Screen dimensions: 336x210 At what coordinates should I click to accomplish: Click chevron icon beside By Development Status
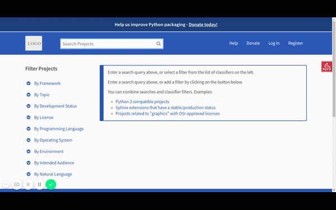[29, 106]
